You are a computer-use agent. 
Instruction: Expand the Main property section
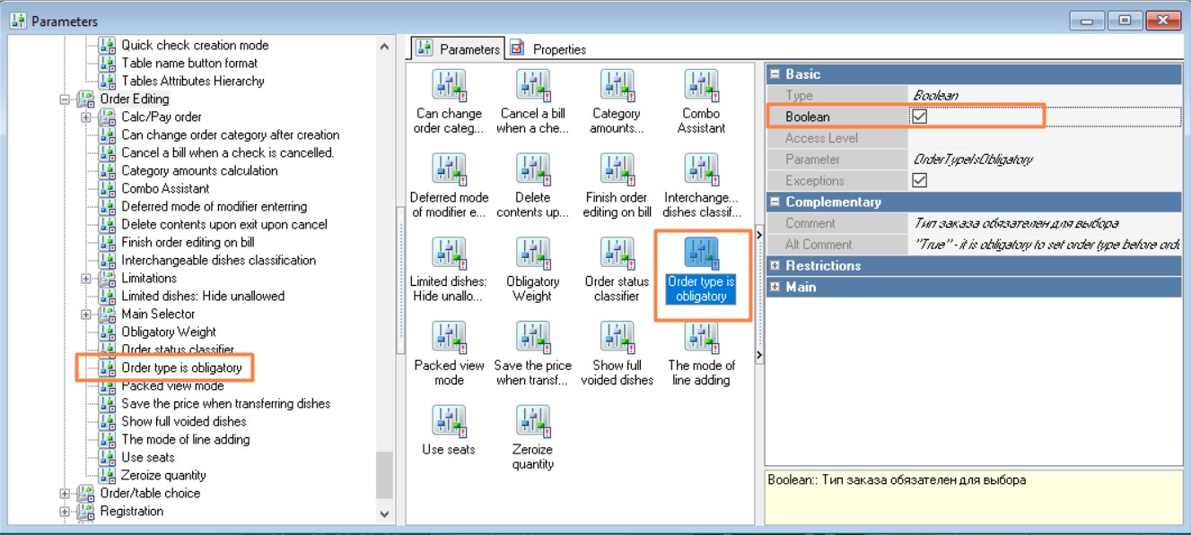tap(775, 287)
